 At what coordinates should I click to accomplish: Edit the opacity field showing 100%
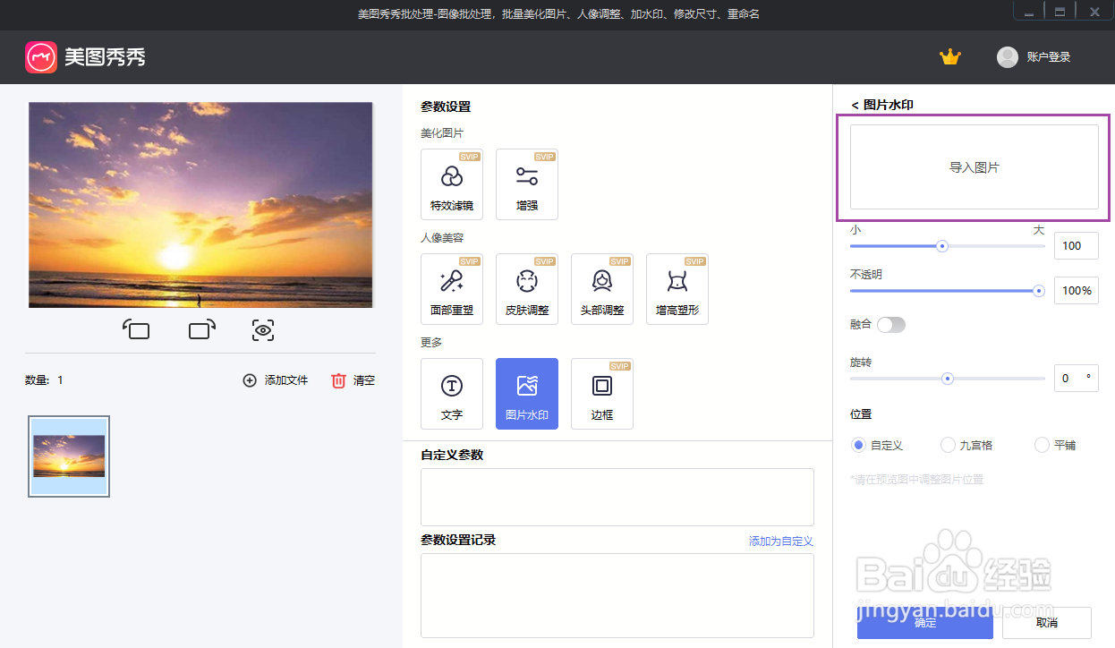pyautogui.click(x=1077, y=290)
